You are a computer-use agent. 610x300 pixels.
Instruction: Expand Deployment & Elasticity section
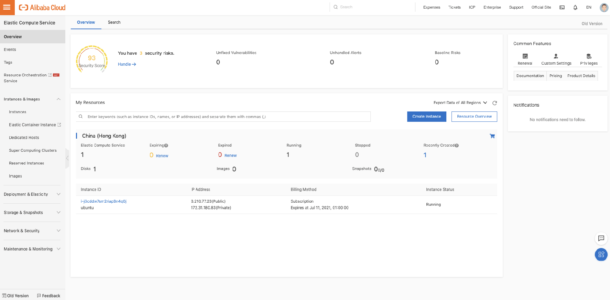[58, 194]
